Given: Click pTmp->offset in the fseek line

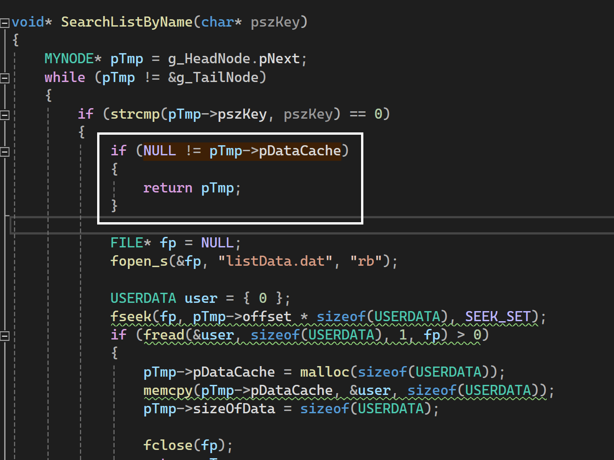Looking at the screenshot, I should click(x=242, y=317).
